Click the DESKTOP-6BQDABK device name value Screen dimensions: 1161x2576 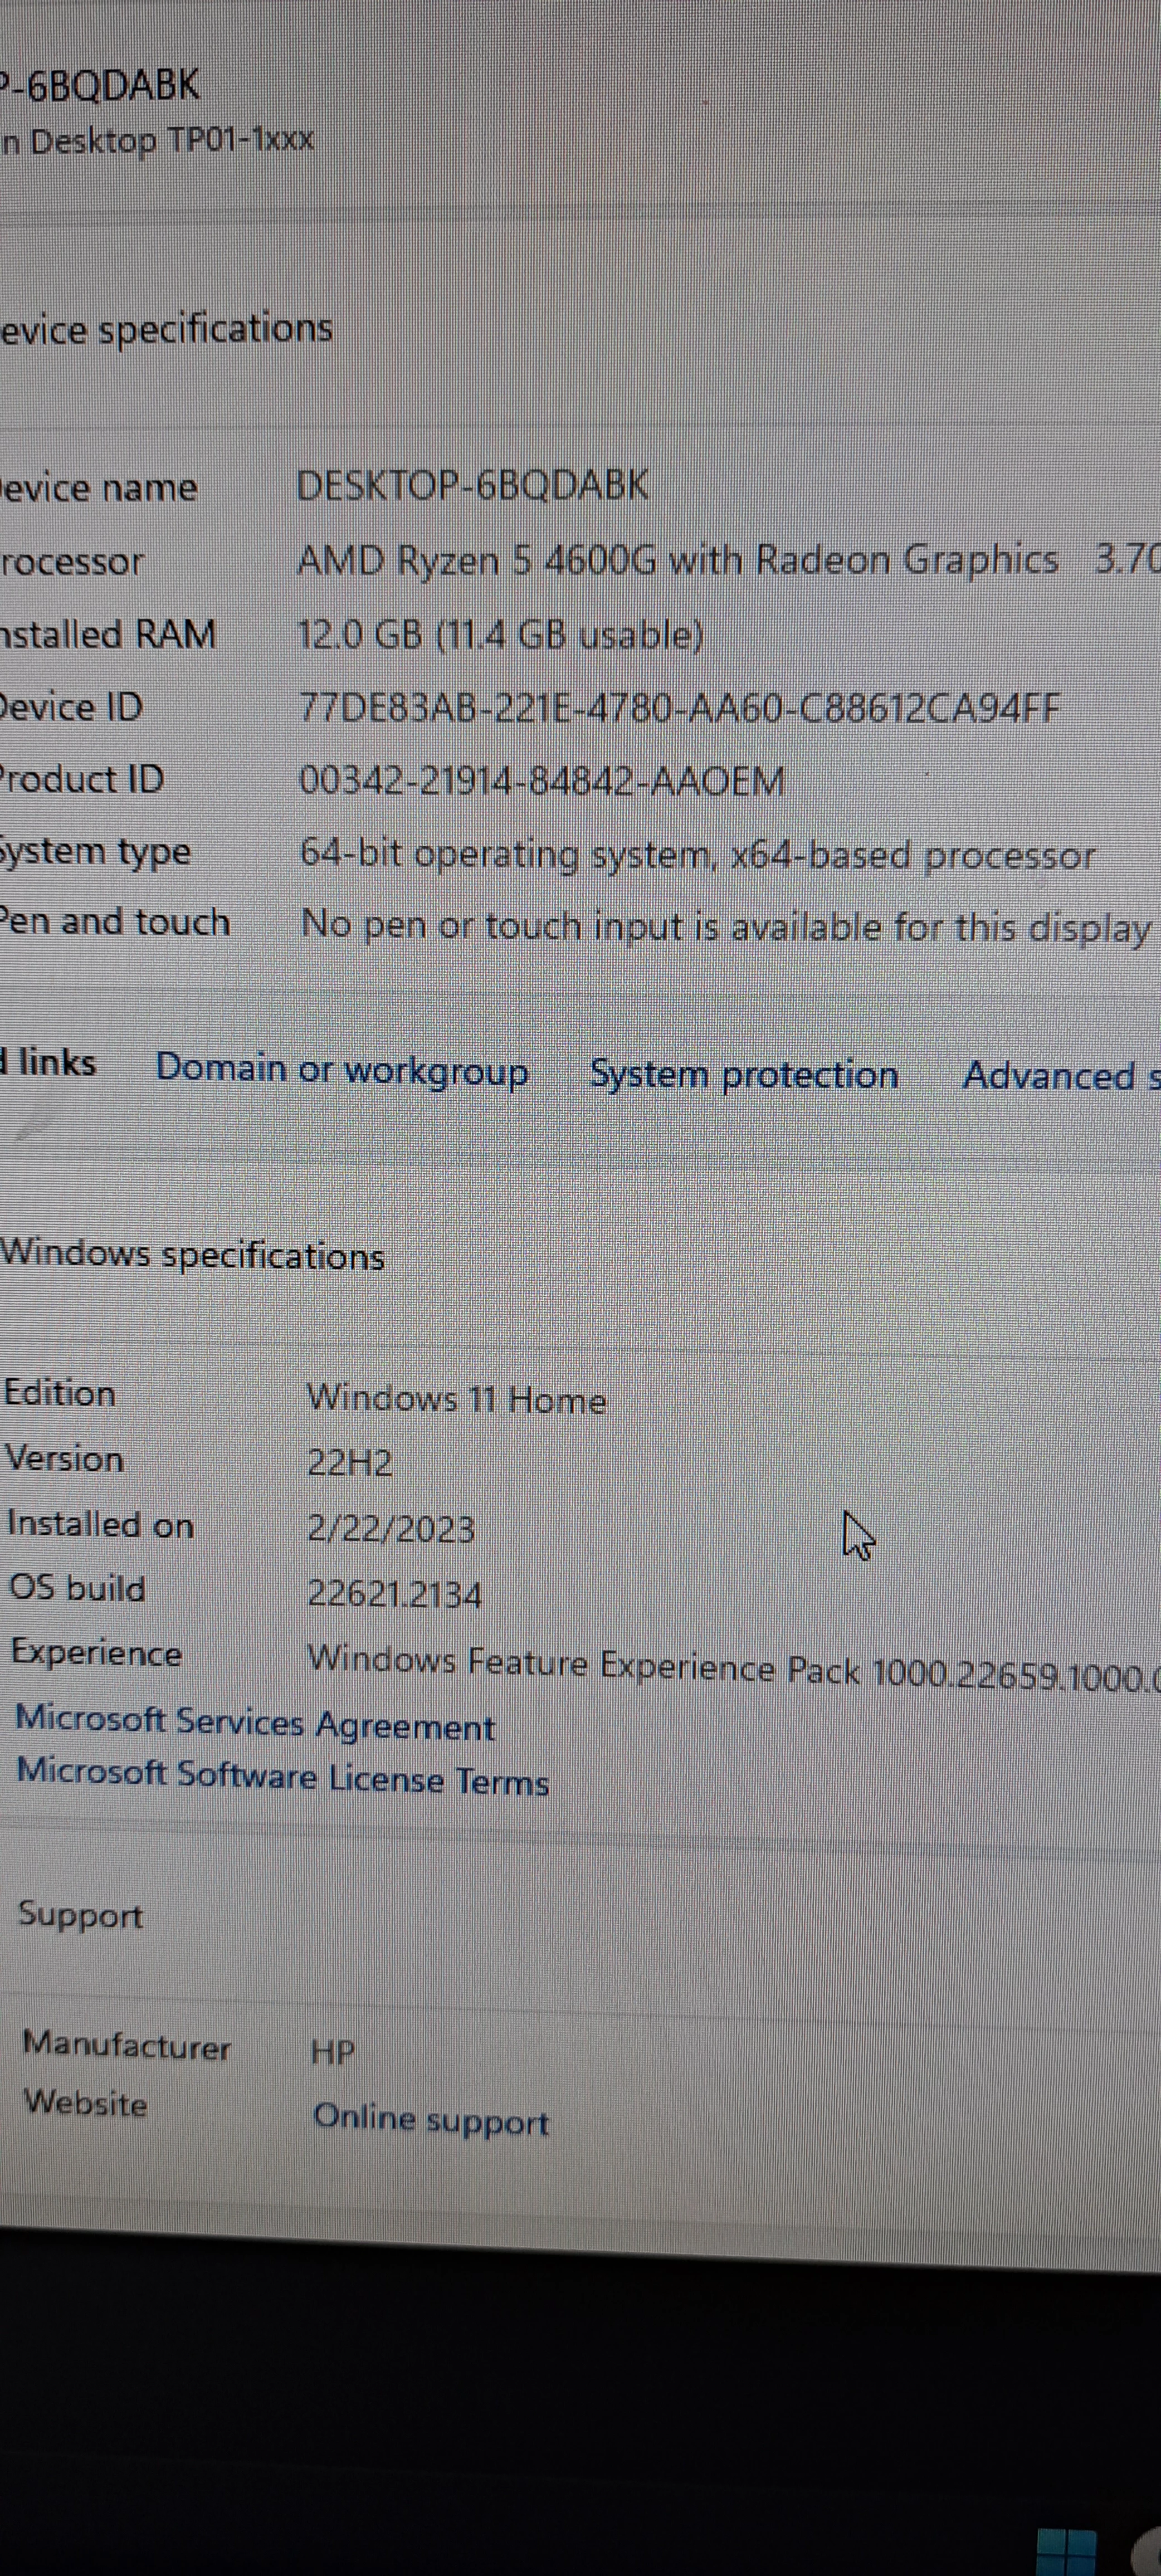click(x=472, y=486)
